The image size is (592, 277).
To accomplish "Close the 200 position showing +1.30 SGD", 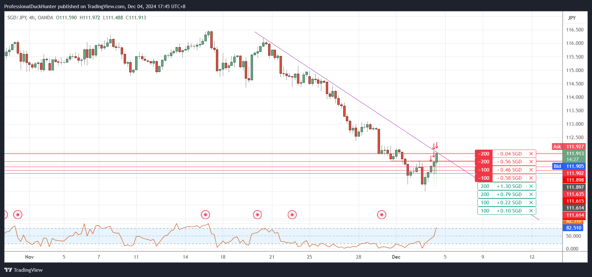I will (x=531, y=186).
